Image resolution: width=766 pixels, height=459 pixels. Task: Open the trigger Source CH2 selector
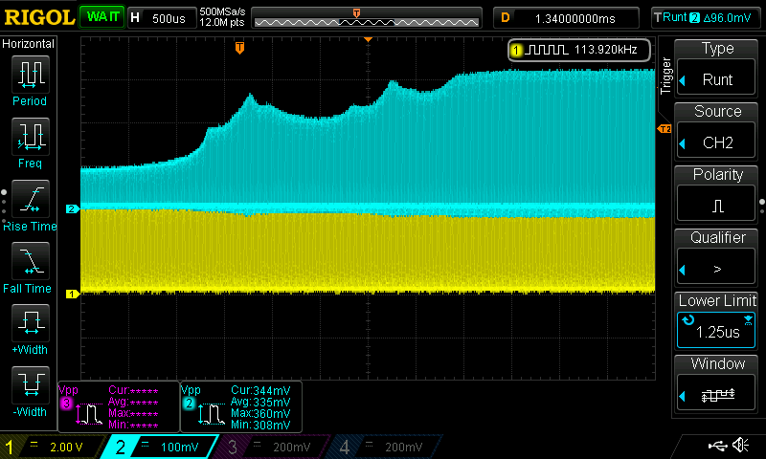click(x=717, y=129)
